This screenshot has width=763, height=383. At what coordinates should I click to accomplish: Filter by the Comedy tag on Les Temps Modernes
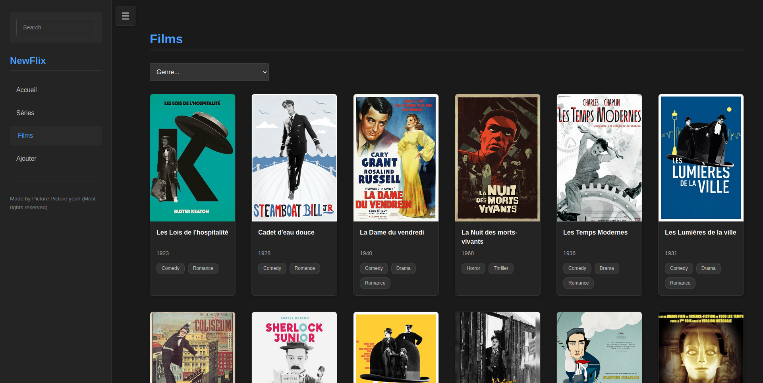point(577,268)
